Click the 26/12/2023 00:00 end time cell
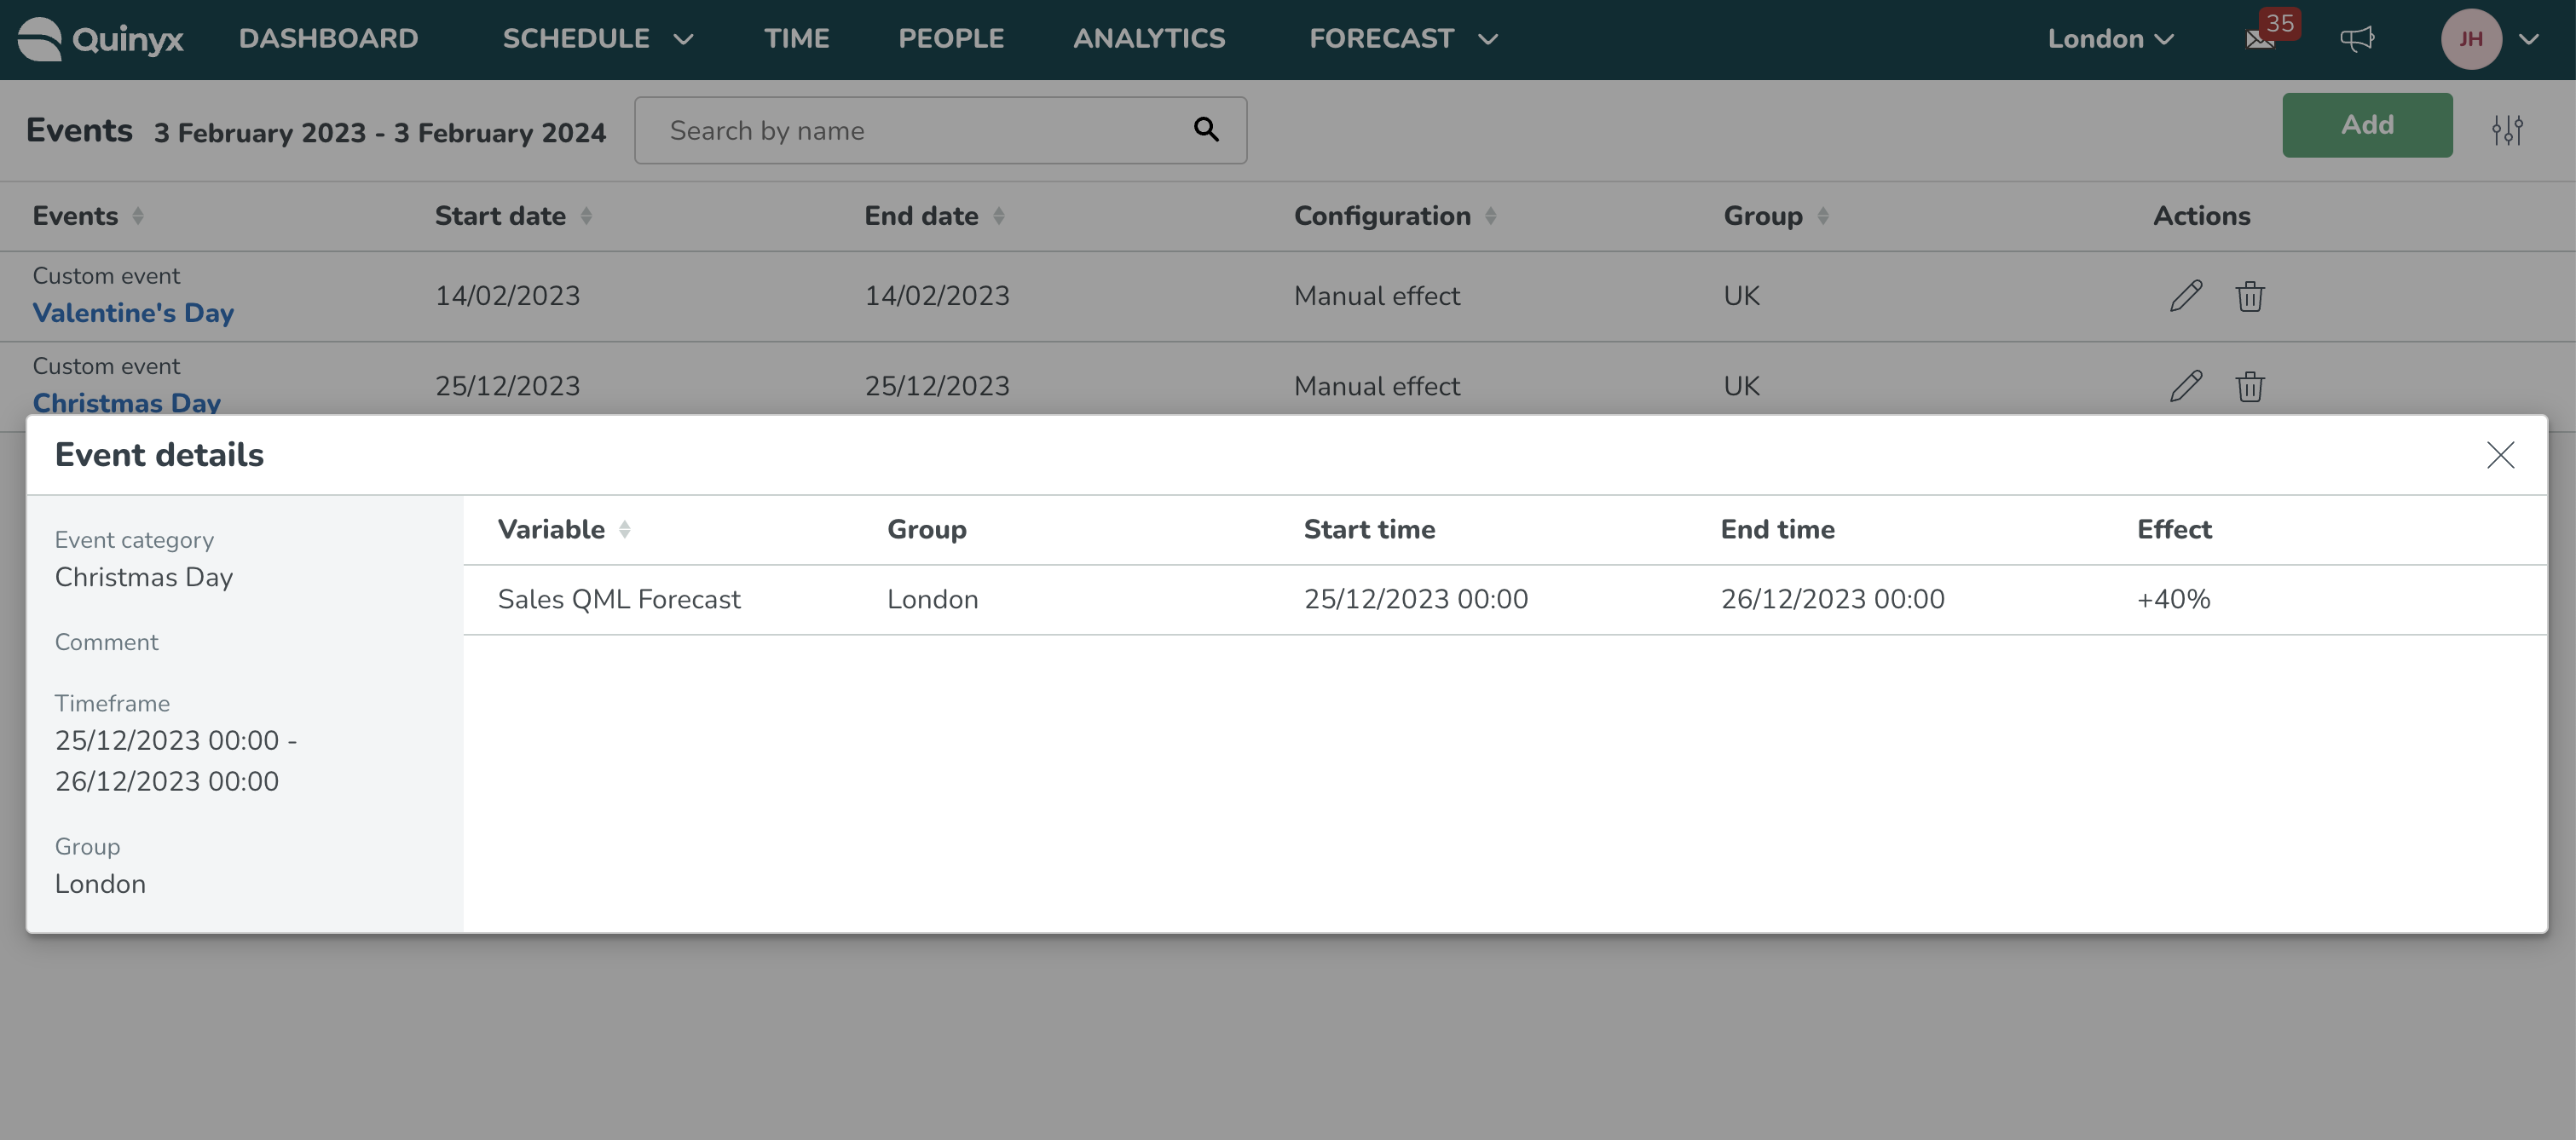This screenshot has width=2576, height=1140. [x=1832, y=600]
